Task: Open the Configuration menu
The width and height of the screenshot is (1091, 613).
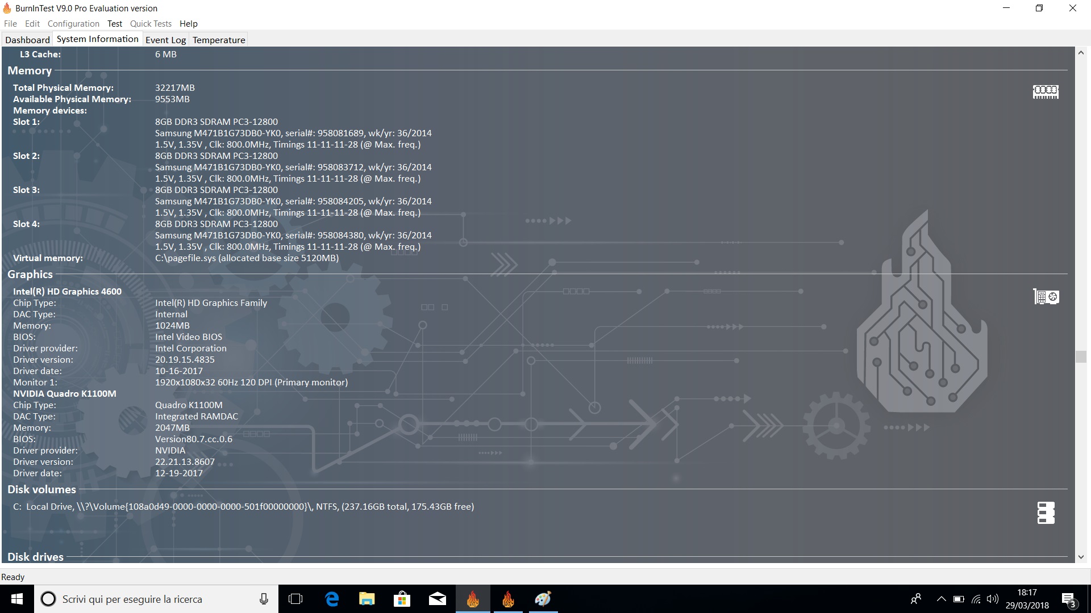Action: tap(73, 24)
